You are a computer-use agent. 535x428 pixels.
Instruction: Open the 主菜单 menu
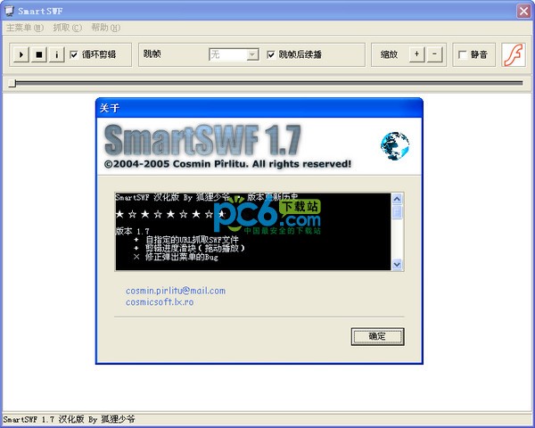point(25,28)
